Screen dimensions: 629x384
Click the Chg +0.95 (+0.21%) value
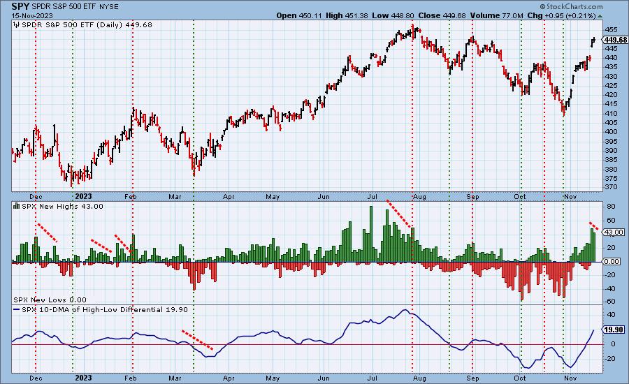coord(562,15)
